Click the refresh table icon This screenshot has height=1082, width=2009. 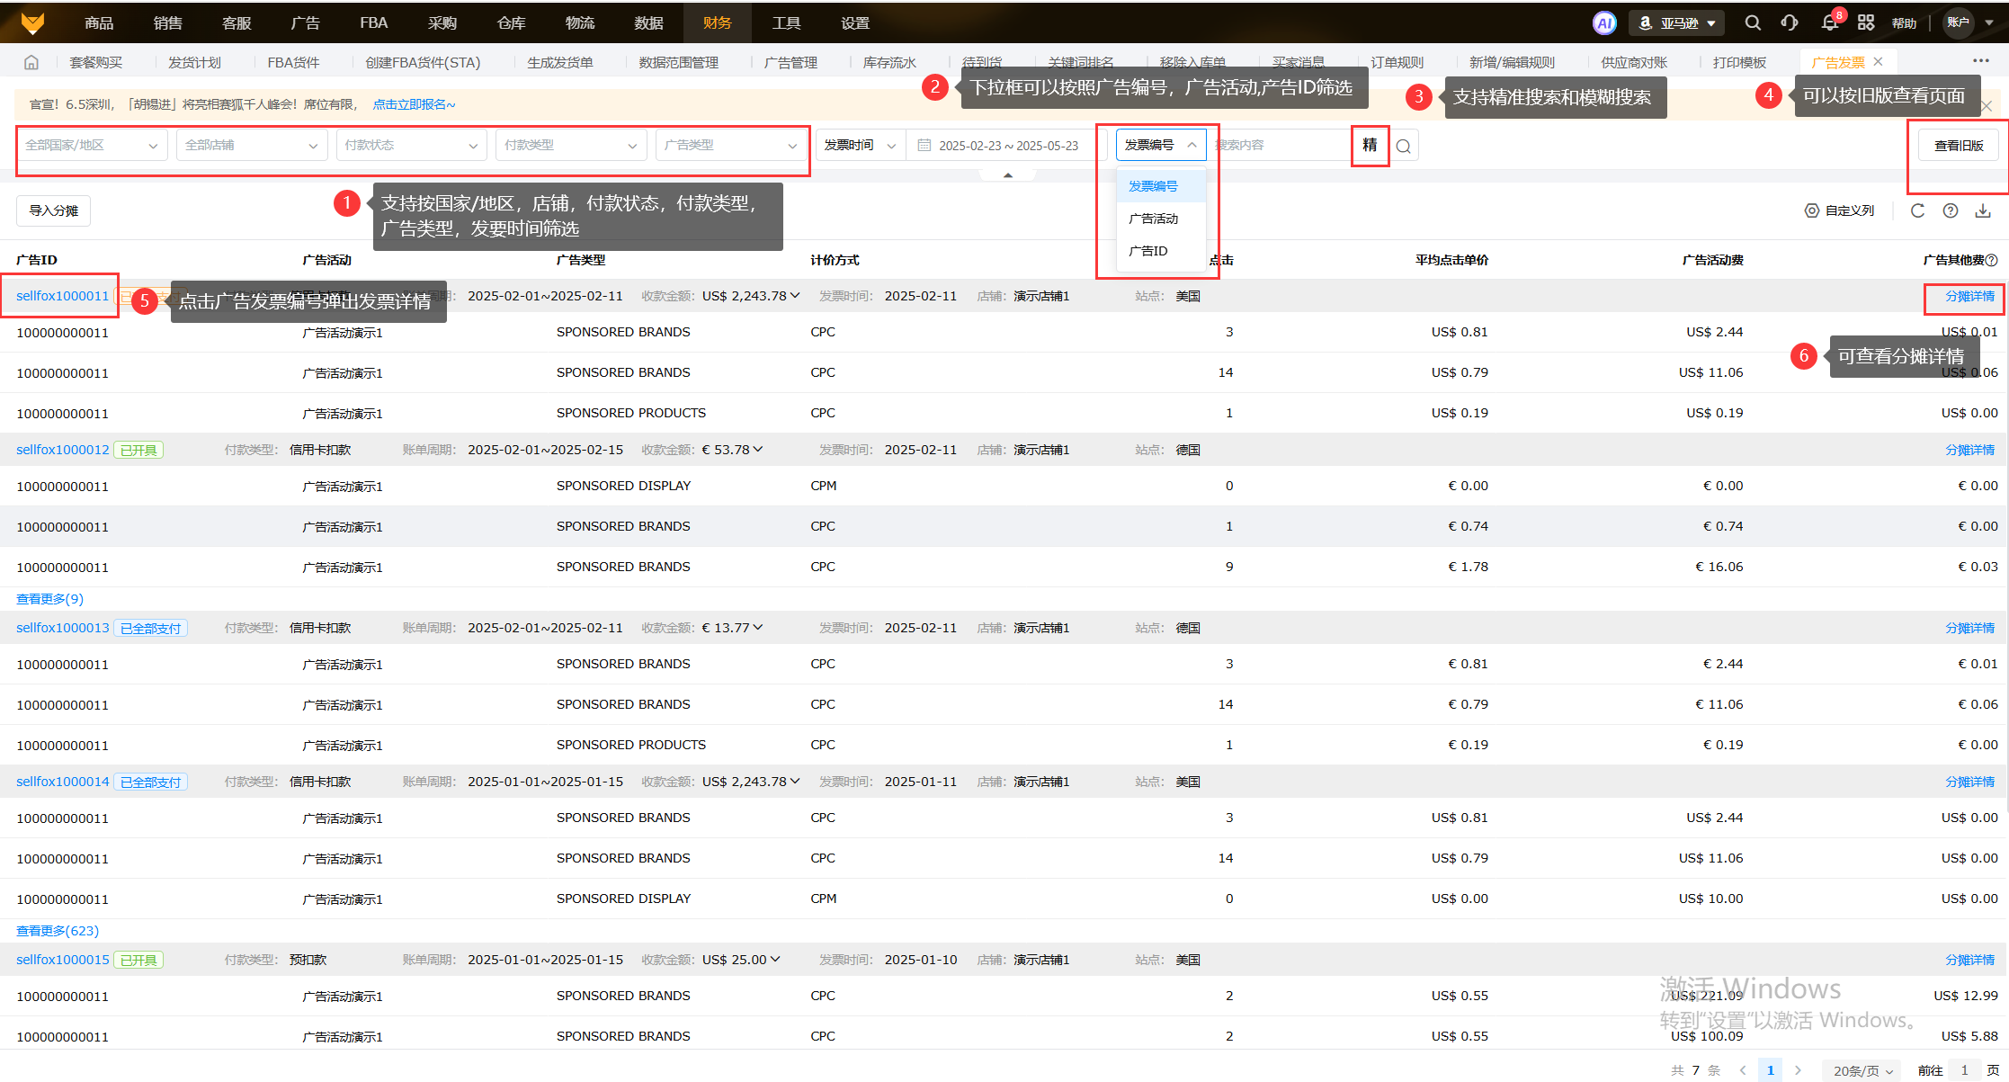click(1917, 210)
